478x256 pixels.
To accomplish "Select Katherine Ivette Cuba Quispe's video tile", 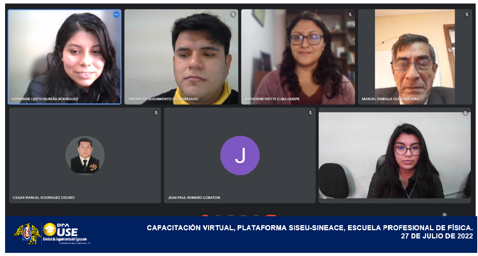I will pos(298,57).
